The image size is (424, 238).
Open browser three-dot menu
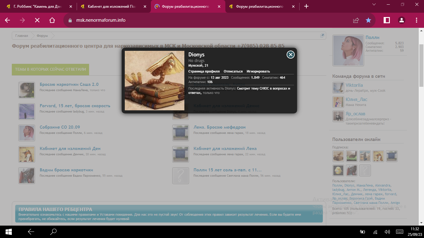tap(417, 20)
